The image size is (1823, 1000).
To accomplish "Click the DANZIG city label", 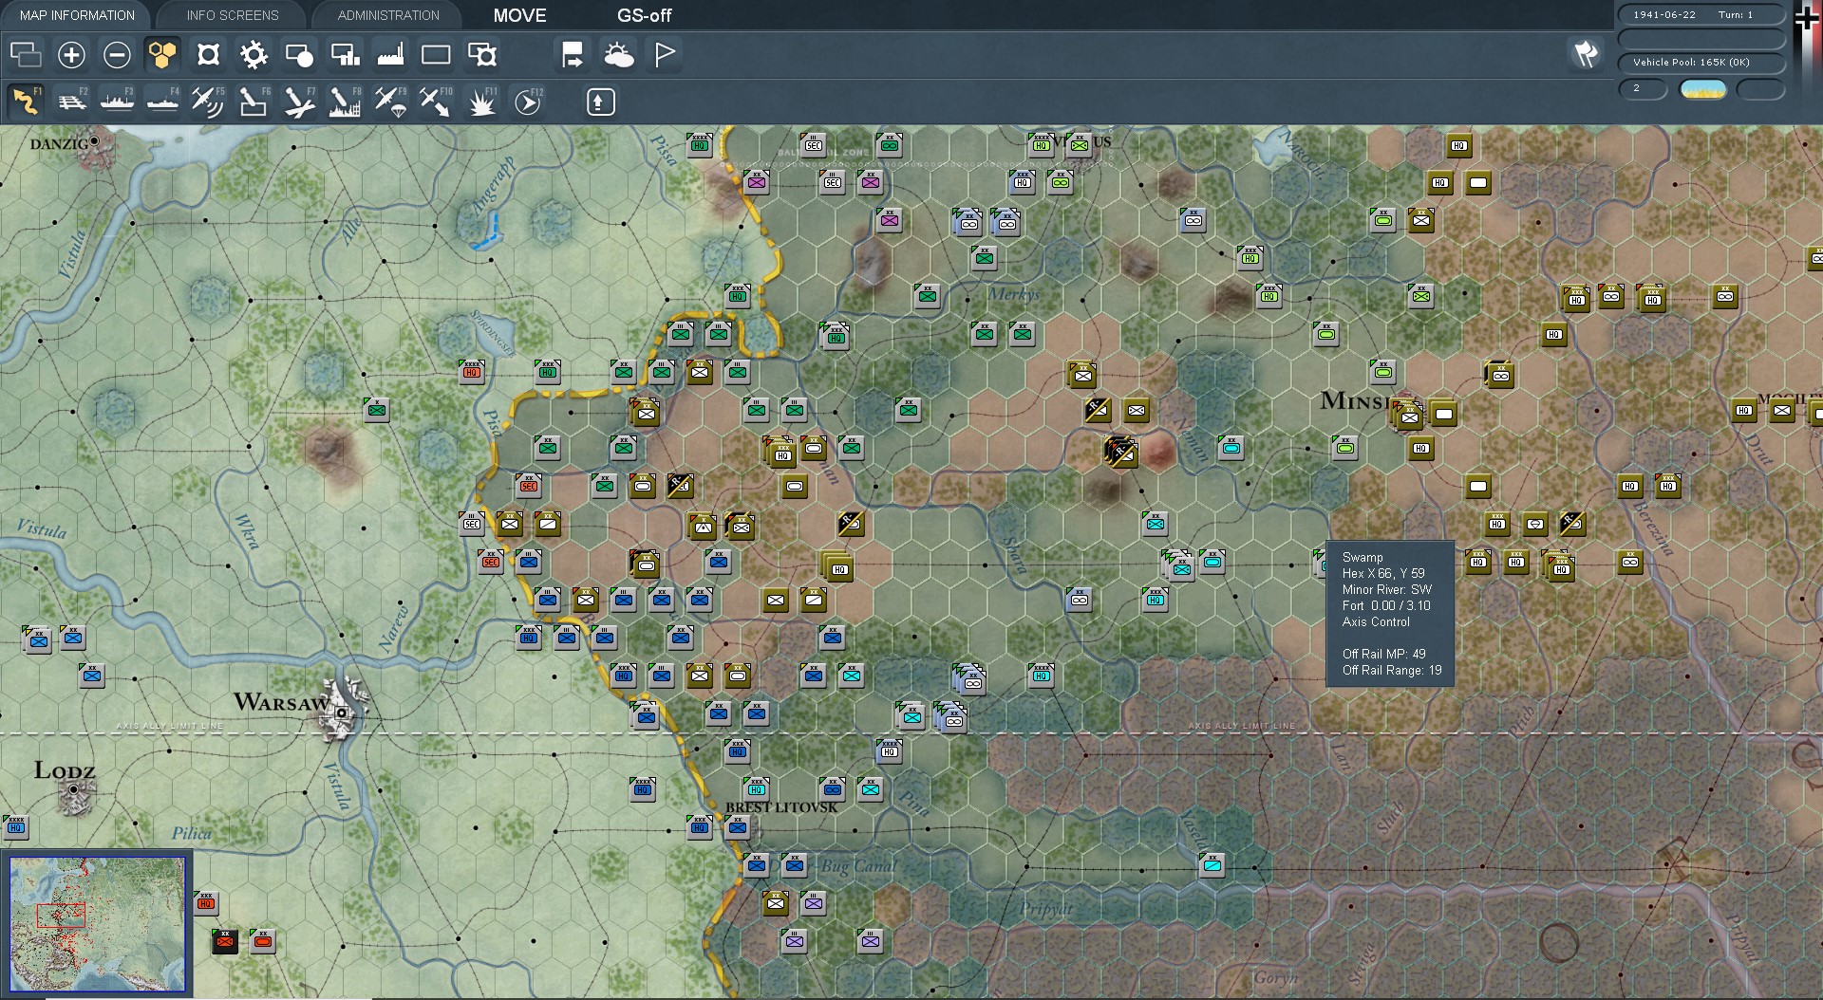I will tap(59, 144).
